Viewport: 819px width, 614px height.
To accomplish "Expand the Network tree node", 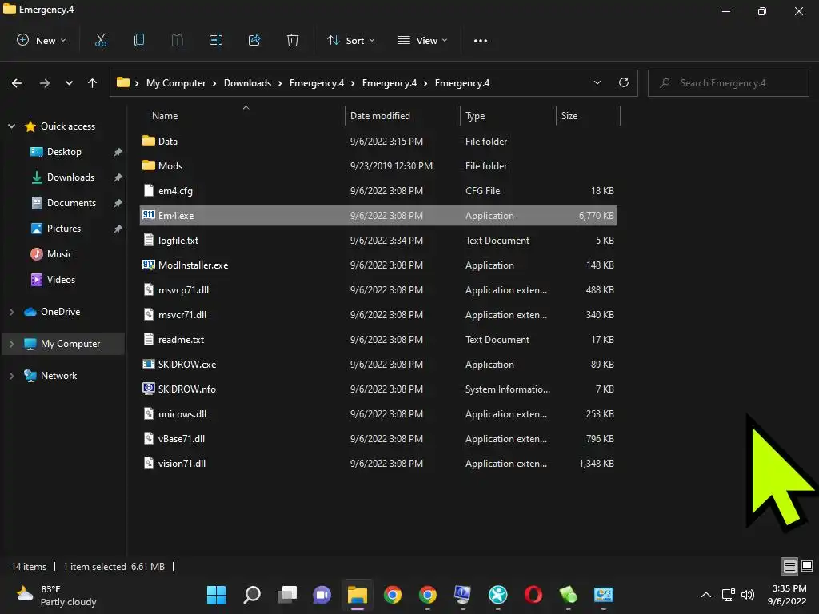I will tap(11, 376).
